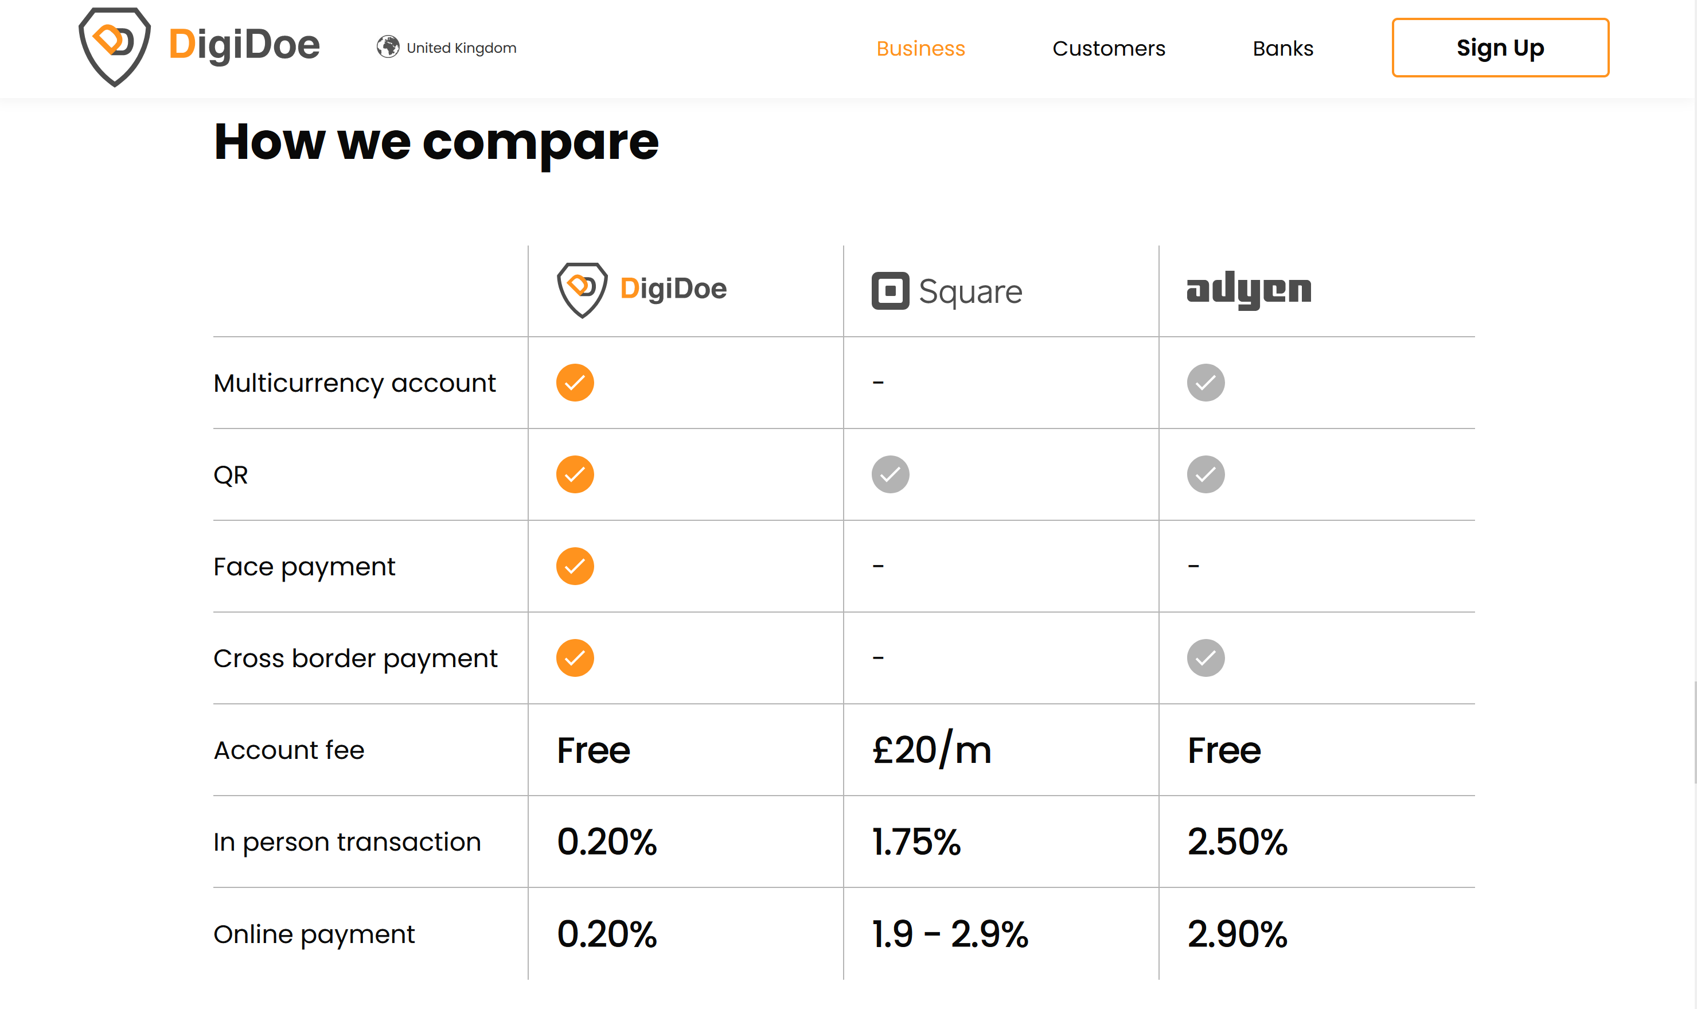Click Square dash for Multicurrency account

point(878,383)
